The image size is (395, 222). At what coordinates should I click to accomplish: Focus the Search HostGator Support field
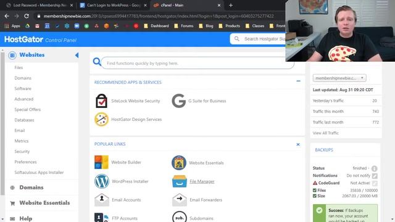[258, 39]
